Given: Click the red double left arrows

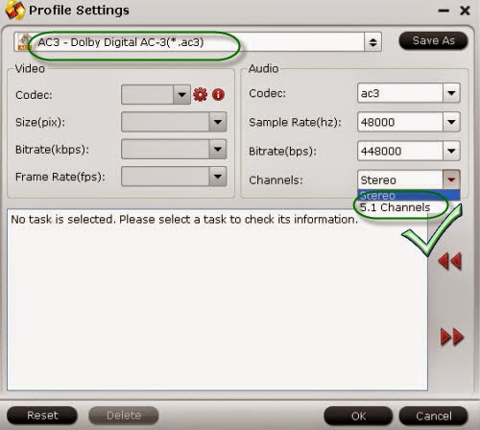Looking at the screenshot, I should (x=450, y=261).
